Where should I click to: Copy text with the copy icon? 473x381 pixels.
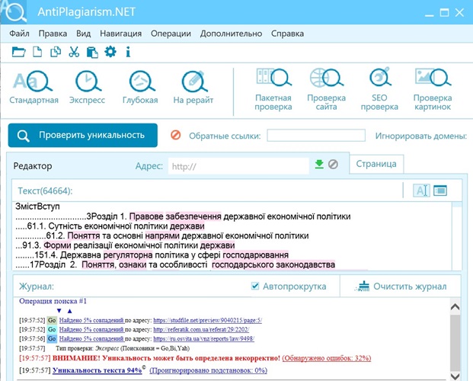pos(56,52)
